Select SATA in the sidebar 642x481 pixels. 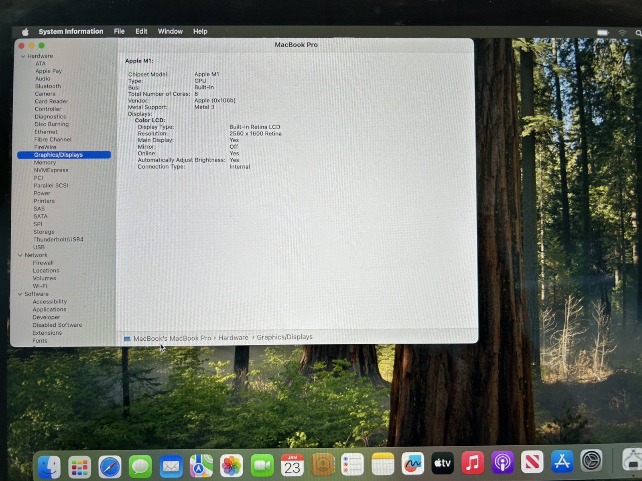coord(40,216)
